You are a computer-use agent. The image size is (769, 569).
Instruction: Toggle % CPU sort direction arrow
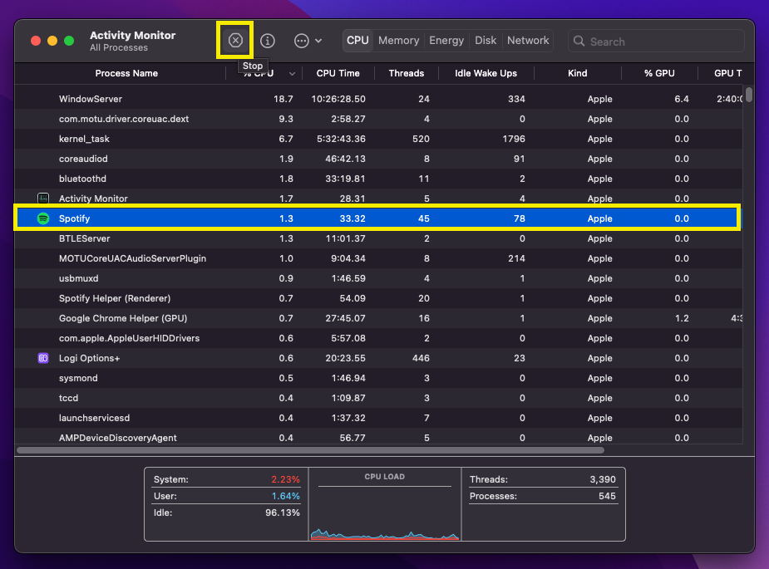point(292,74)
